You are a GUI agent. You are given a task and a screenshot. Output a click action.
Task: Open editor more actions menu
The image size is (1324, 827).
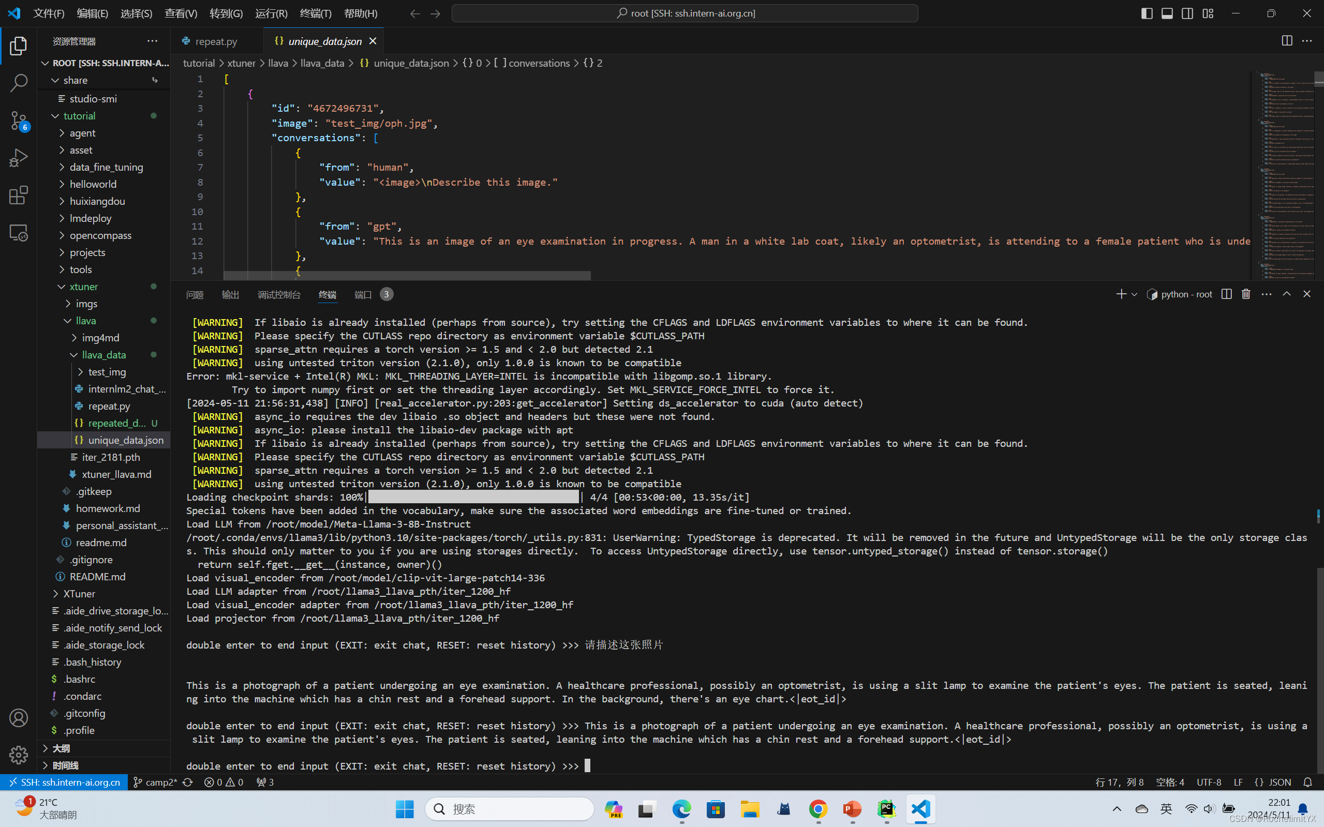[1307, 41]
